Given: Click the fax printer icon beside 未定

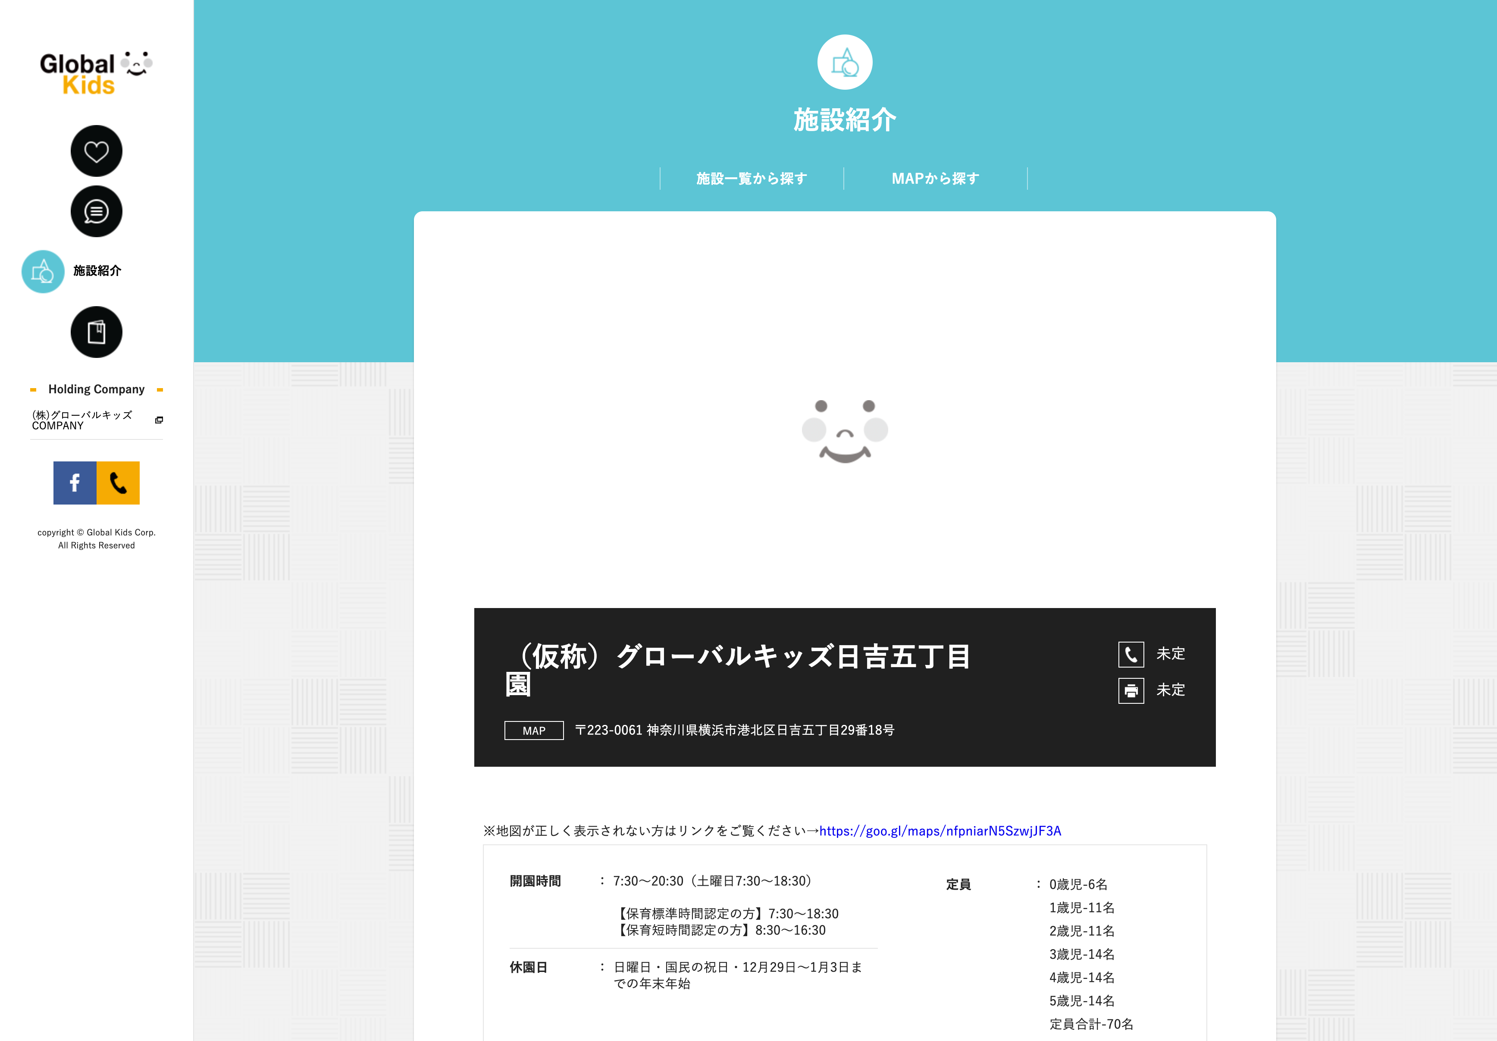Looking at the screenshot, I should click(1131, 691).
